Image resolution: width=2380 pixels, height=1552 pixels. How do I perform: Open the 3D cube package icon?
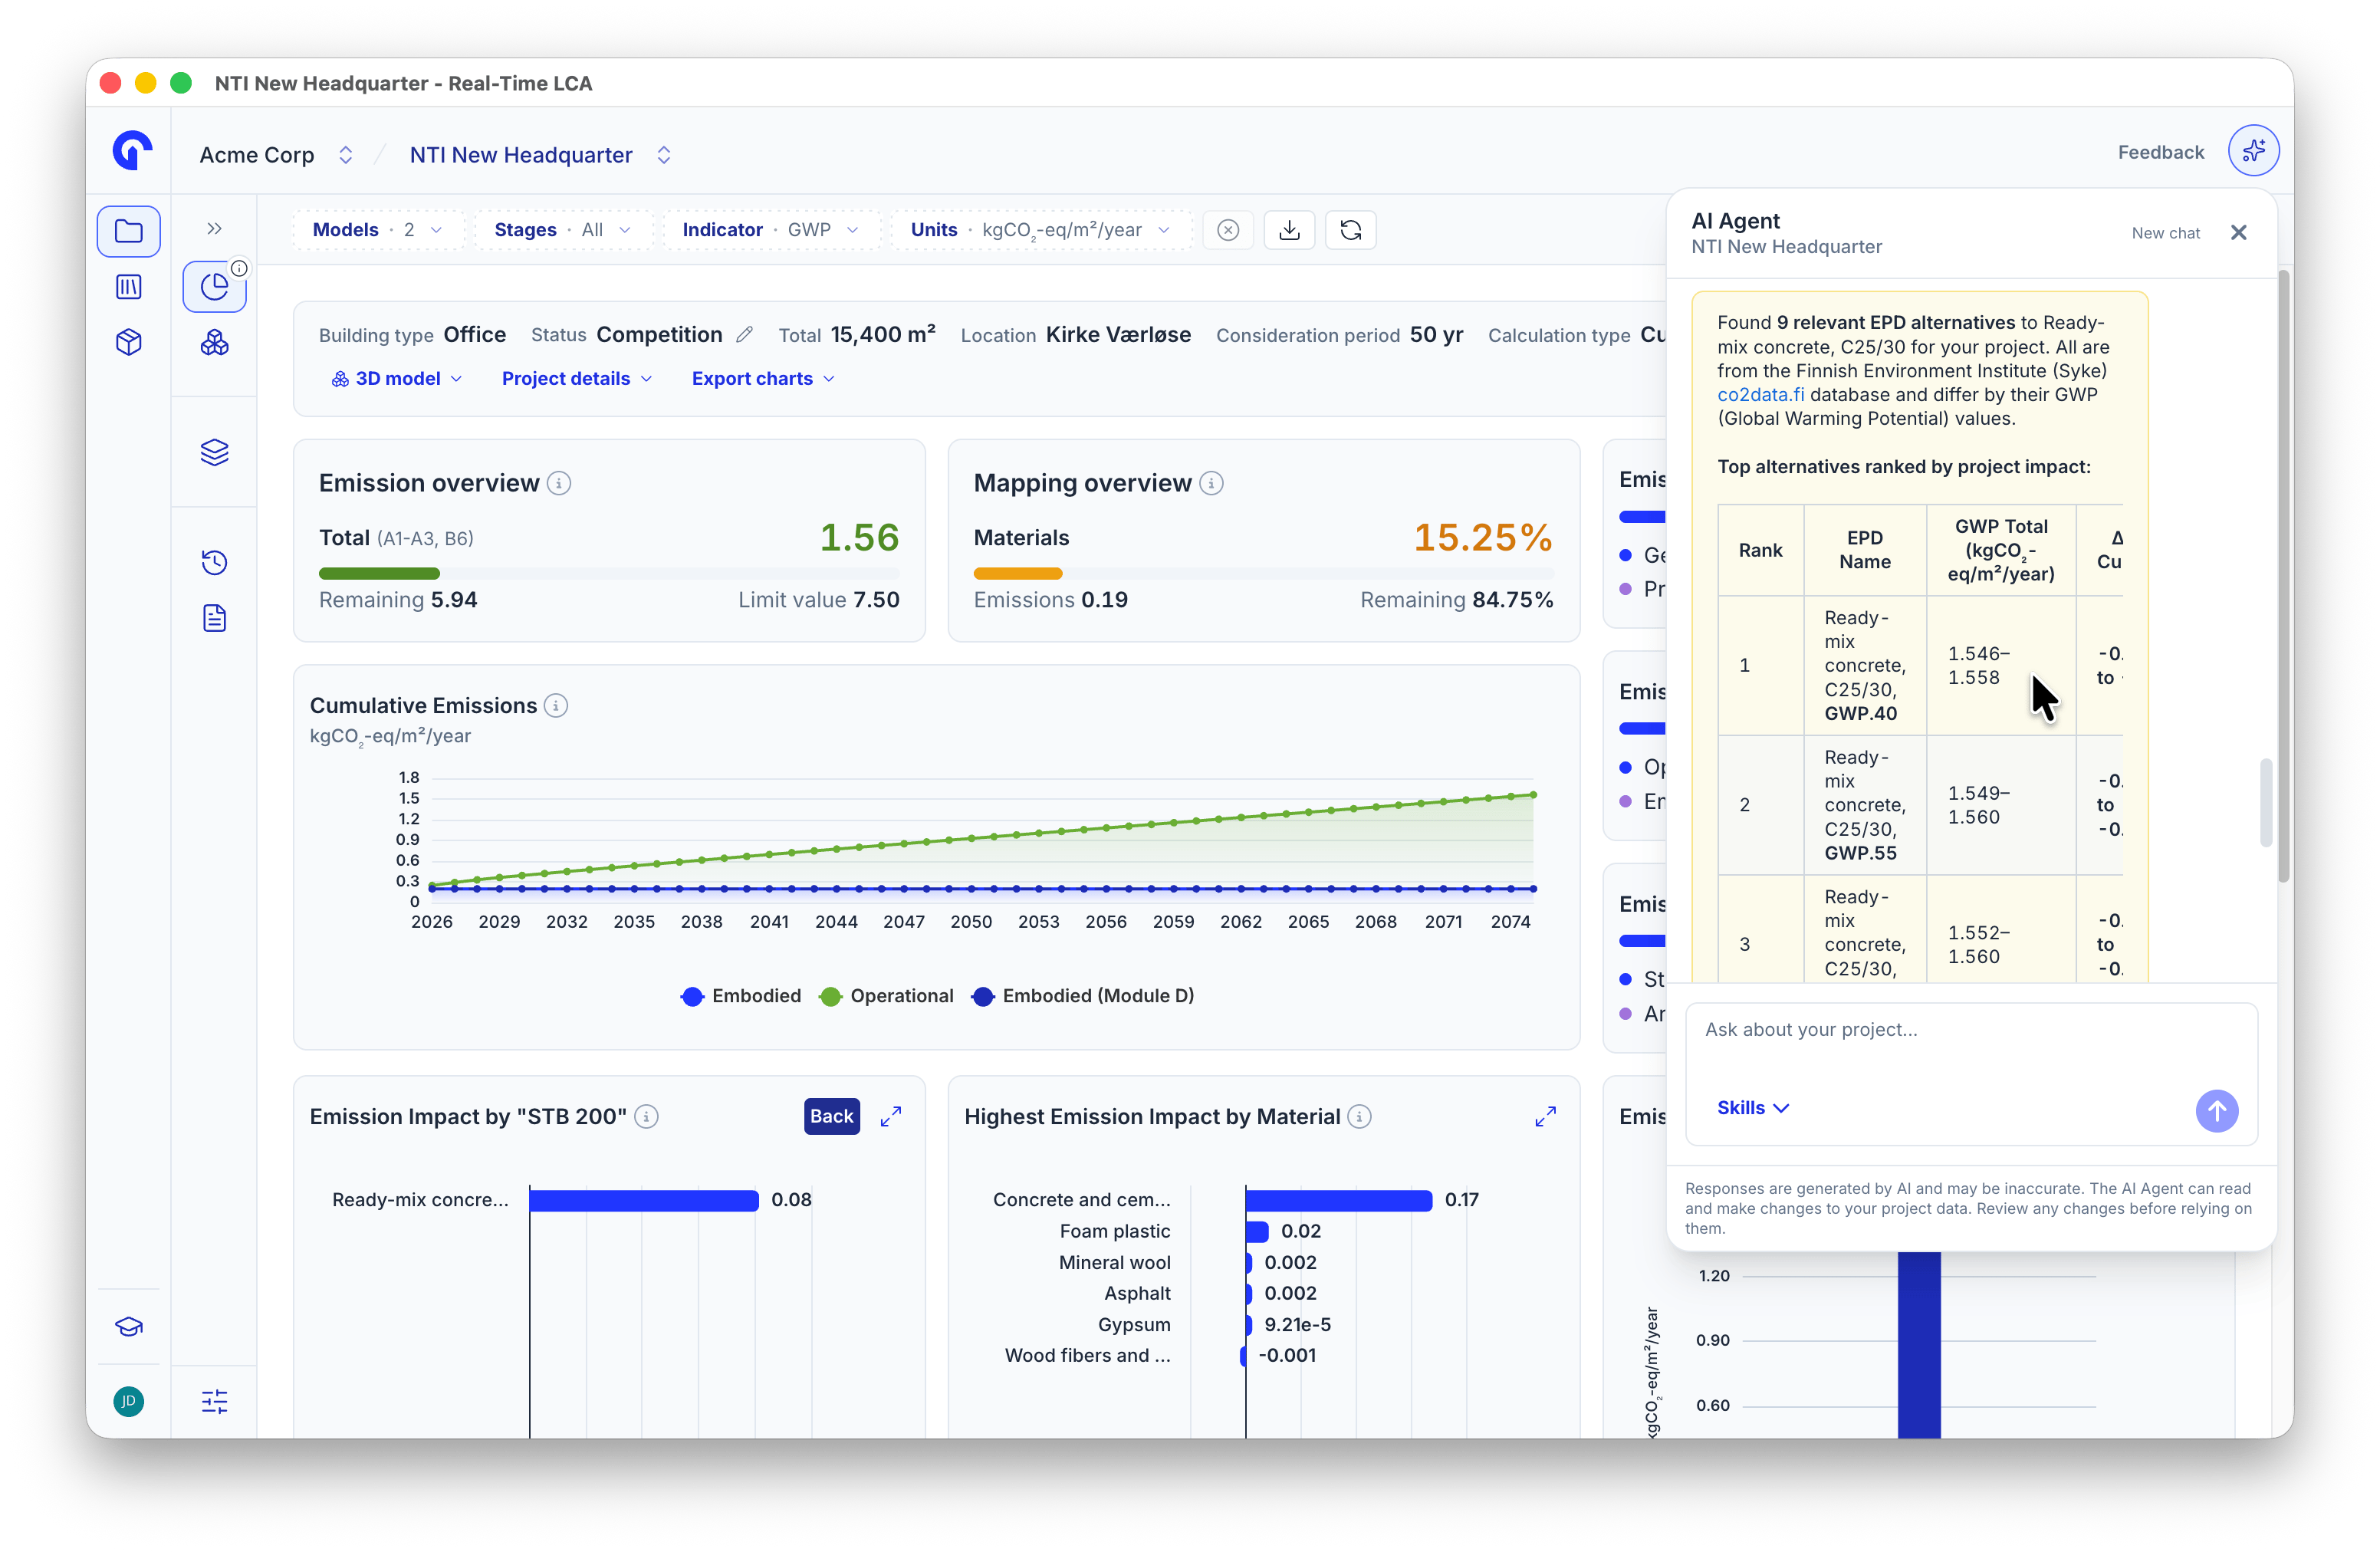[x=129, y=343]
